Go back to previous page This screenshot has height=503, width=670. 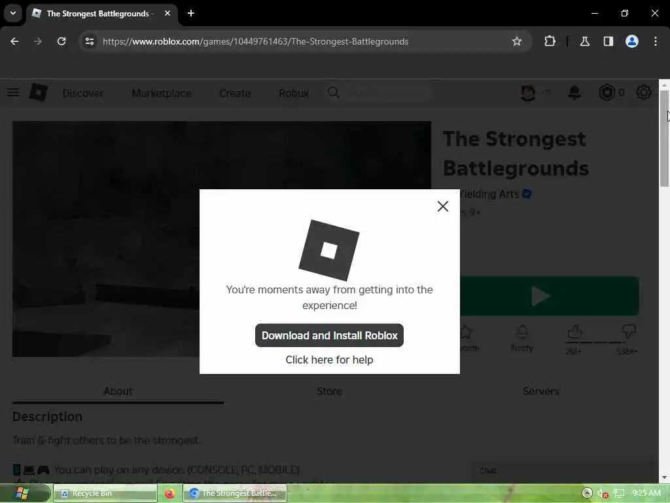point(14,41)
